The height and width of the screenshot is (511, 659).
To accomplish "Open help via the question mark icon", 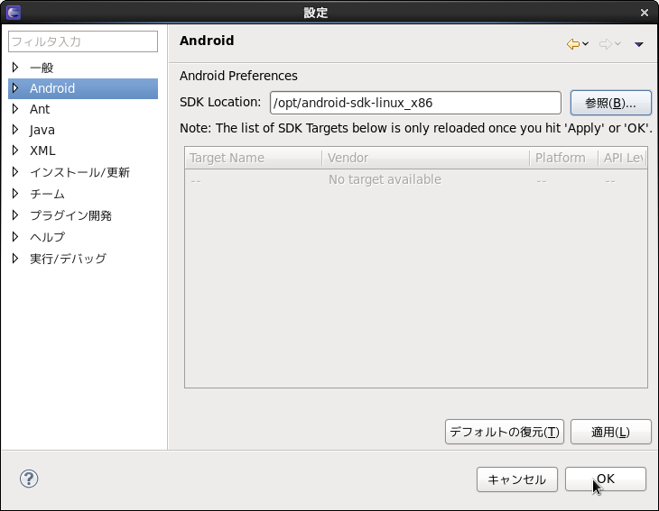I will (29, 479).
